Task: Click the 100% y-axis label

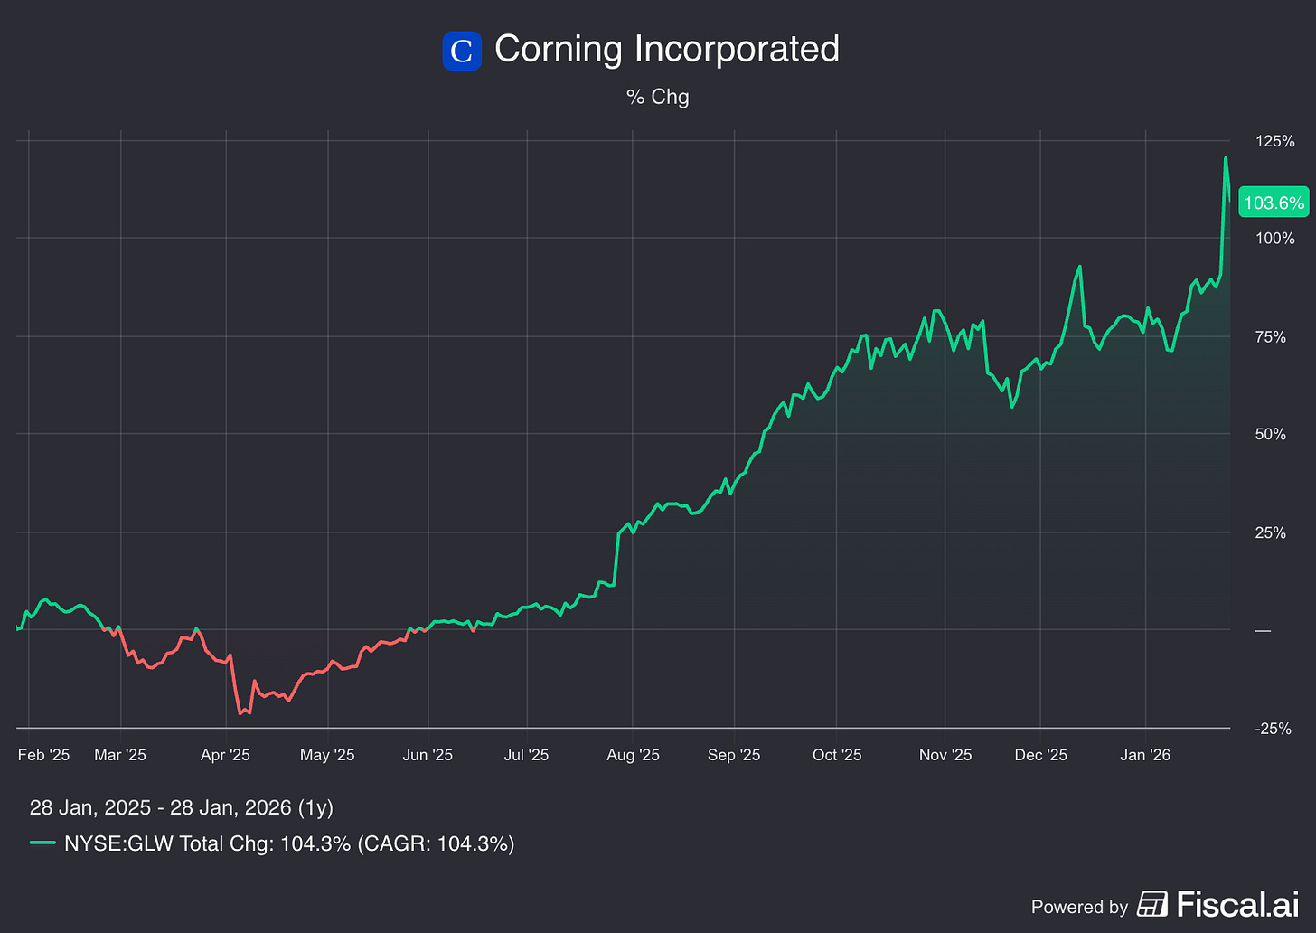Action: [1275, 239]
